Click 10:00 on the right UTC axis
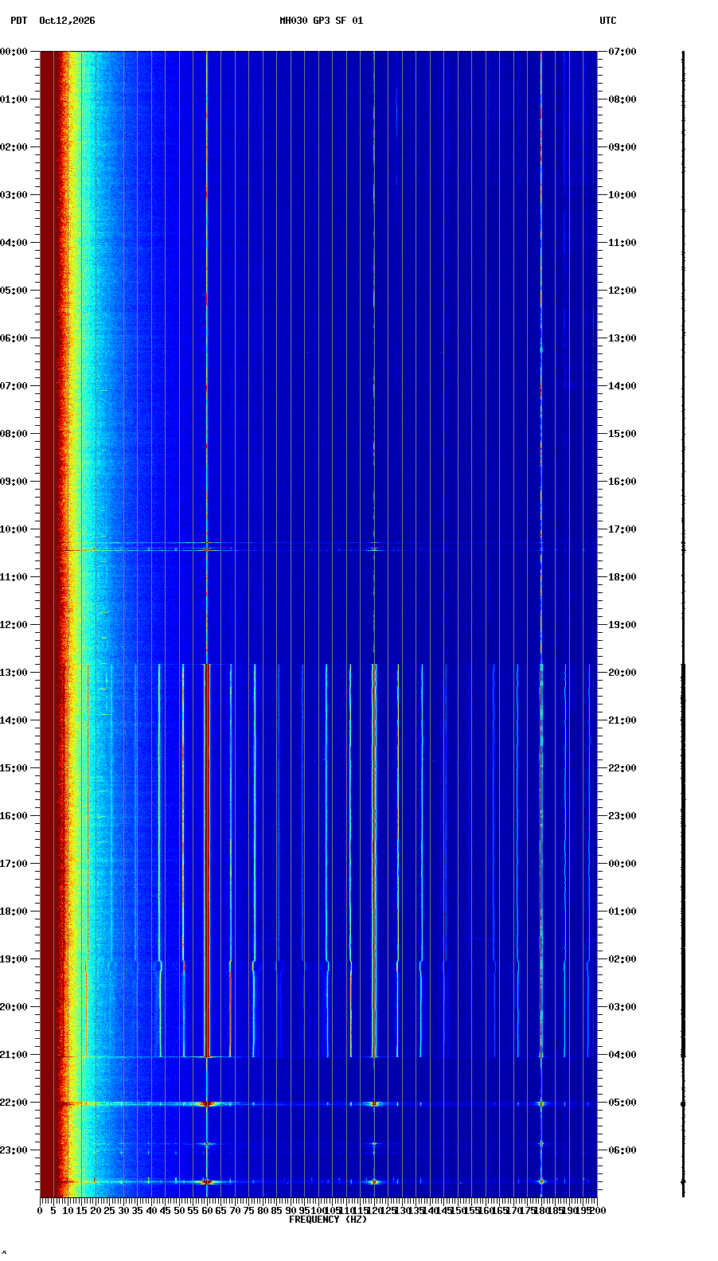This screenshot has width=718, height=1261. tap(622, 195)
